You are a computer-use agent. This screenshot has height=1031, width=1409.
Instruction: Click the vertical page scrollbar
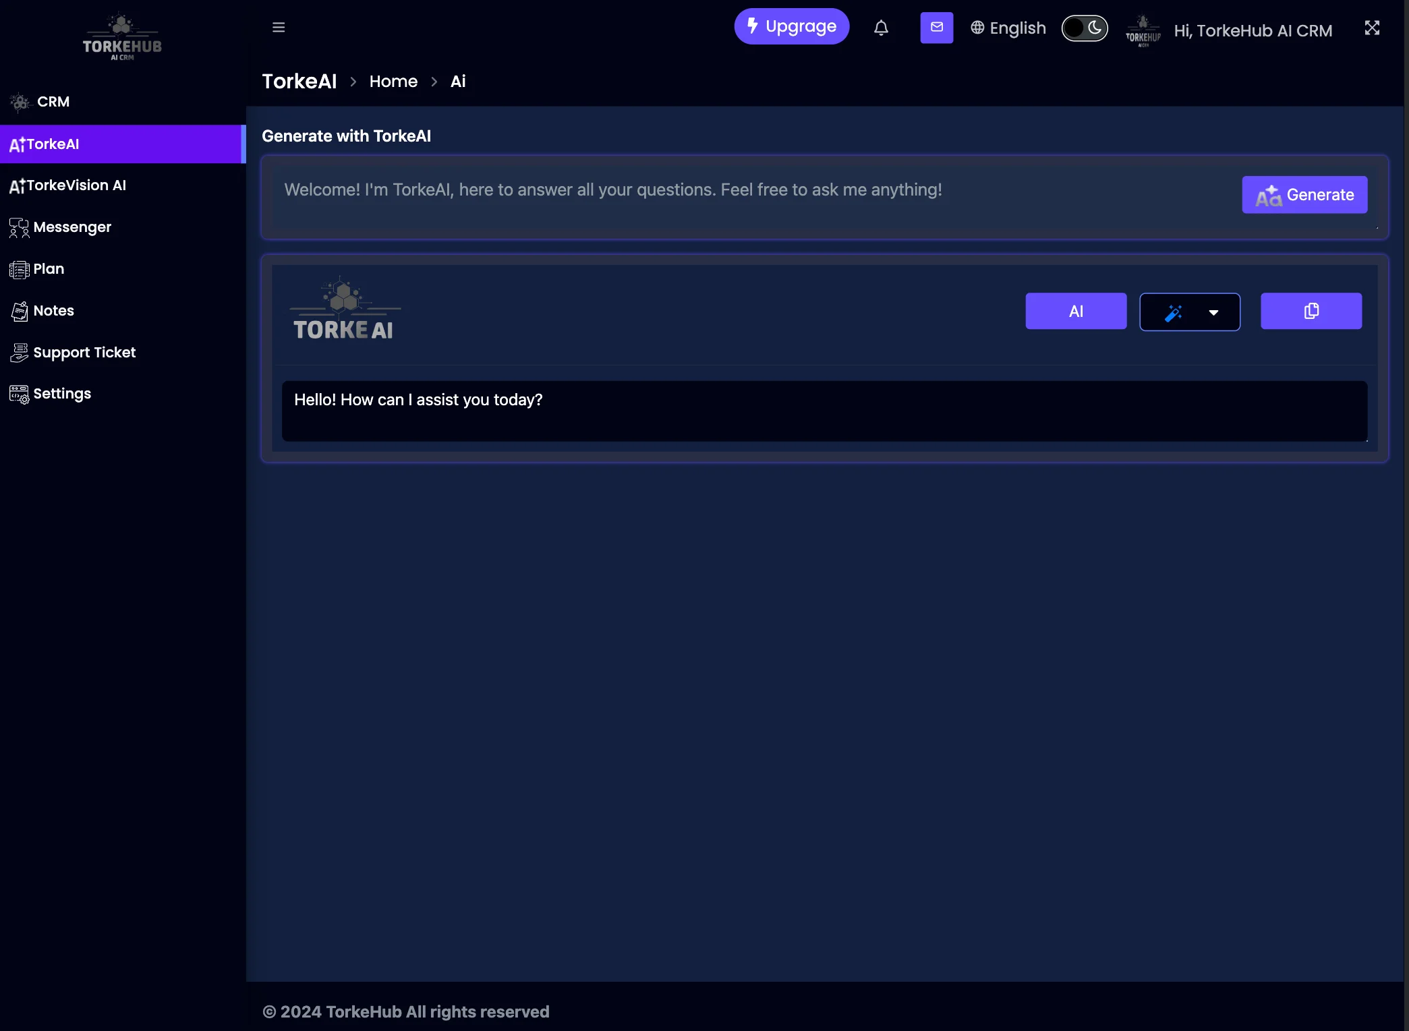[x=1406, y=515]
